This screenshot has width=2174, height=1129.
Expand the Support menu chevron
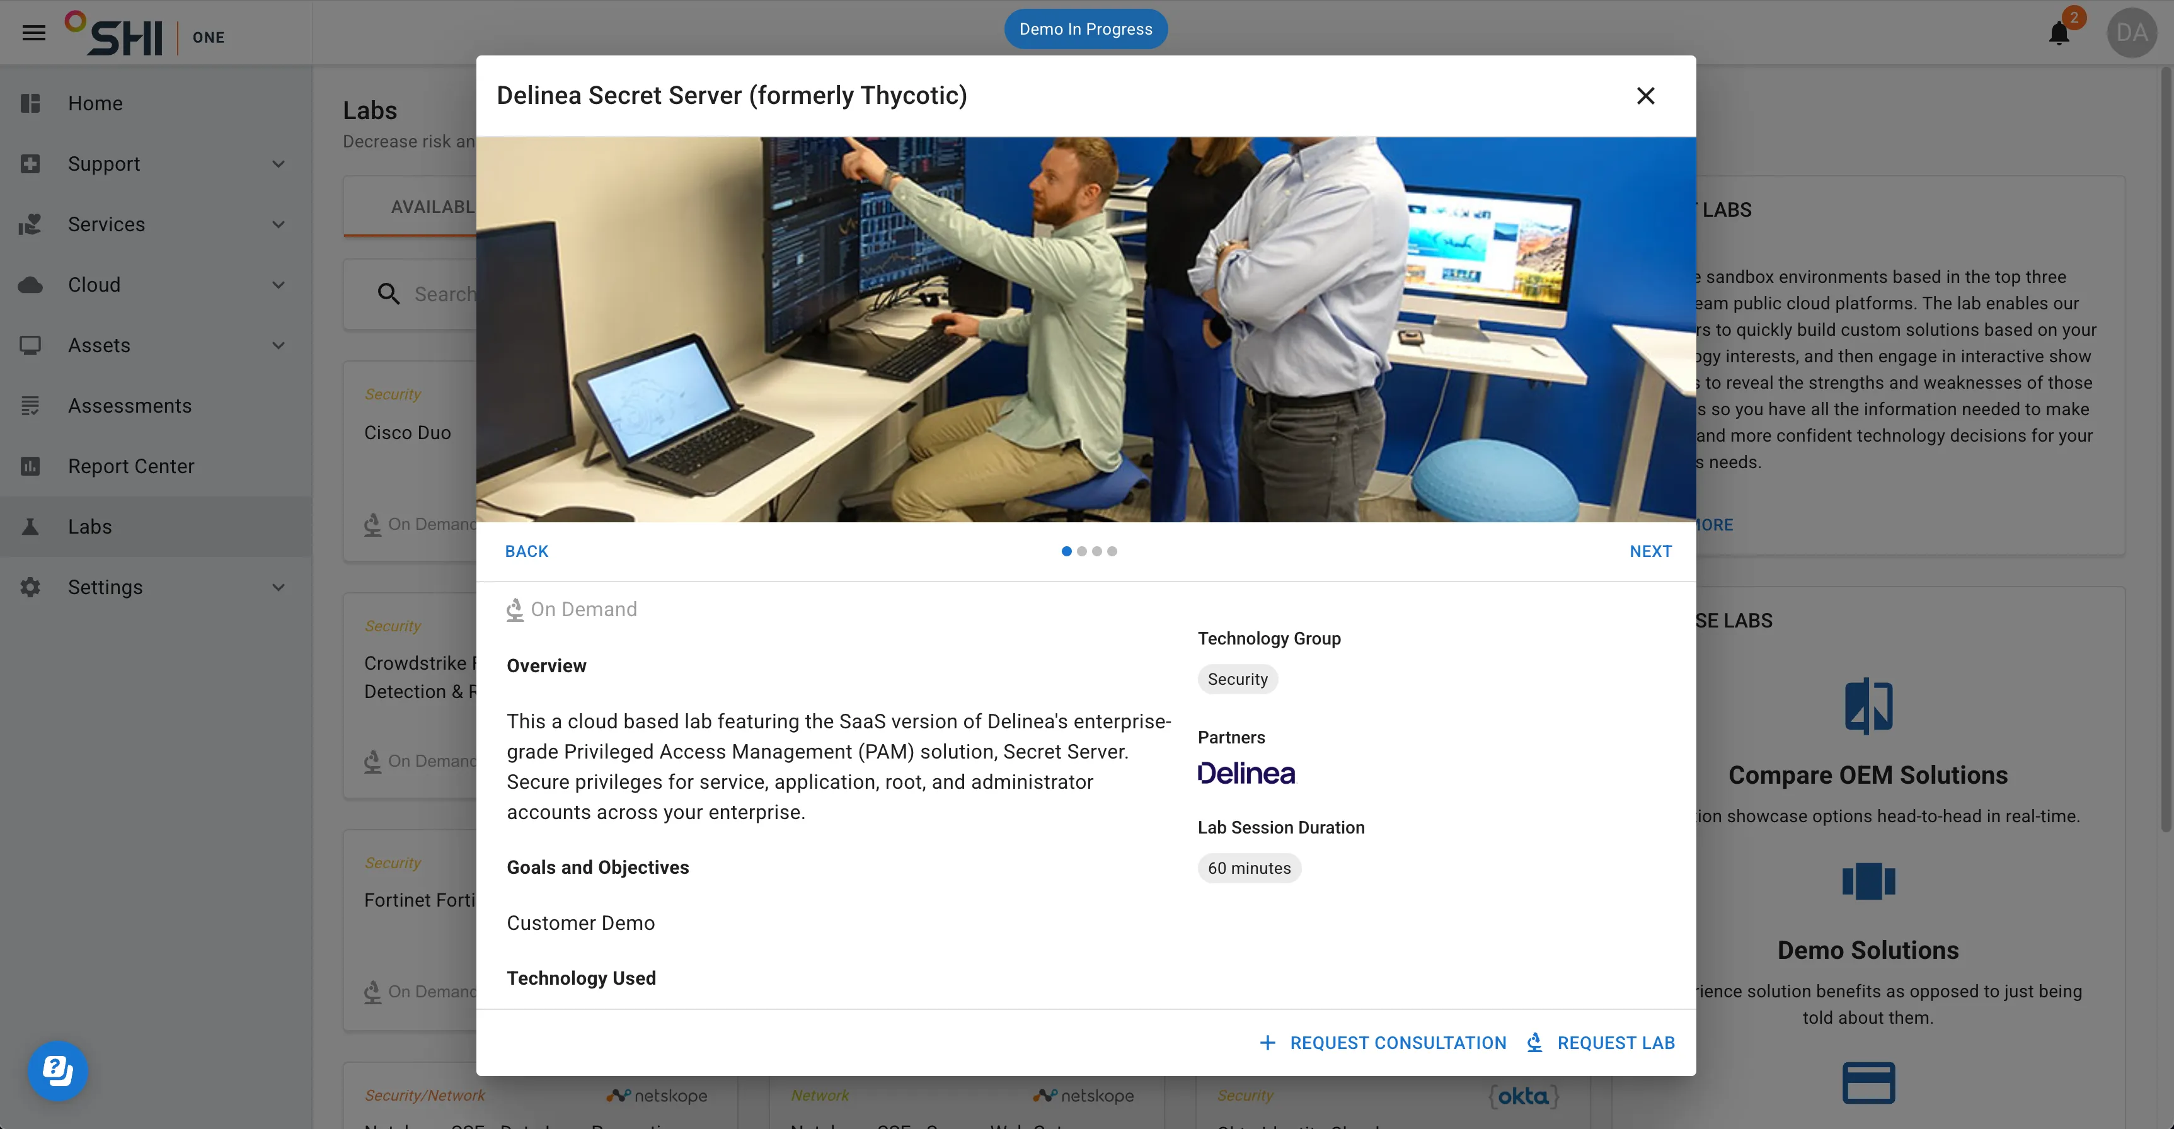tap(279, 164)
